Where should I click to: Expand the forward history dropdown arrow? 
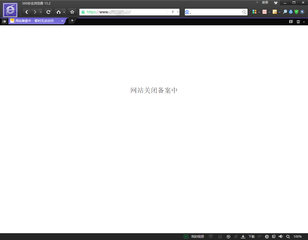[x=41, y=12]
